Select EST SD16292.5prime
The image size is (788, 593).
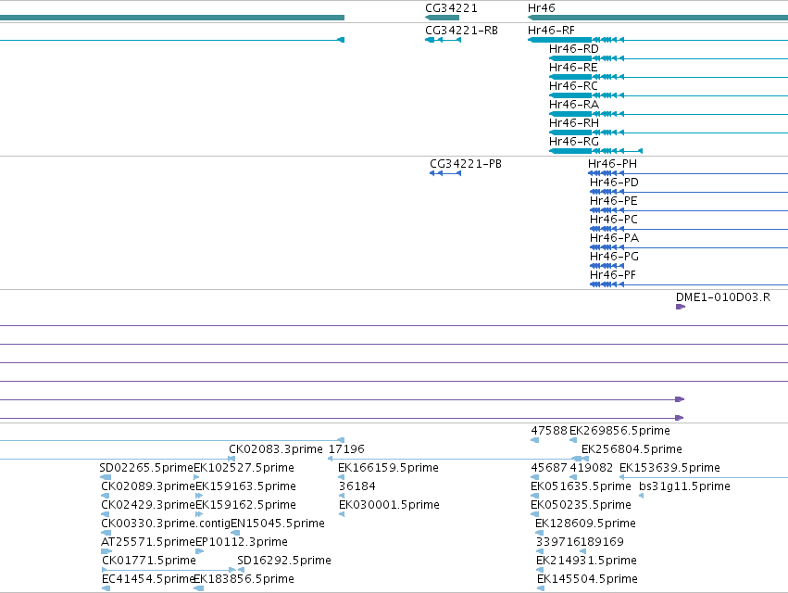click(284, 561)
